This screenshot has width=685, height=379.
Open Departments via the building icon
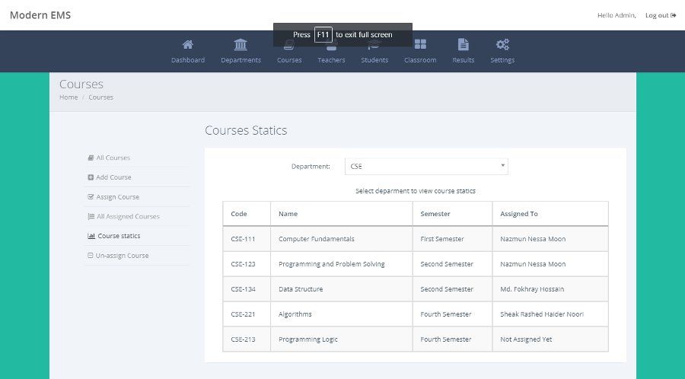coord(241,44)
